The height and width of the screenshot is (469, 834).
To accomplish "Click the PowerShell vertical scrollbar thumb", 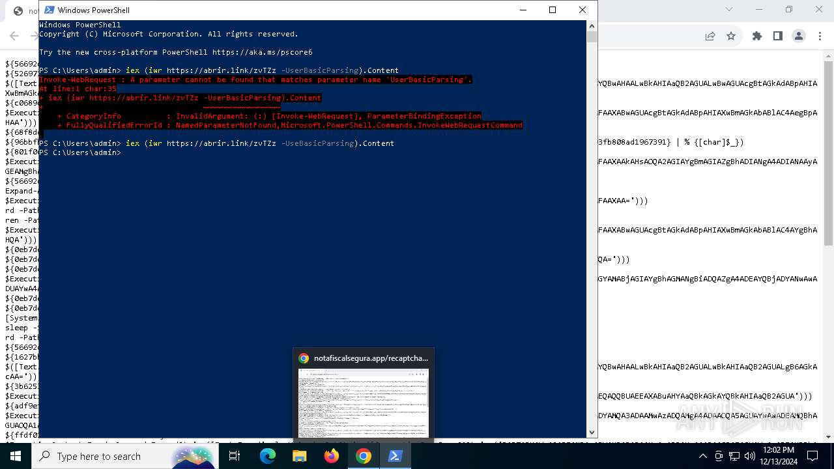I will [x=592, y=37].
